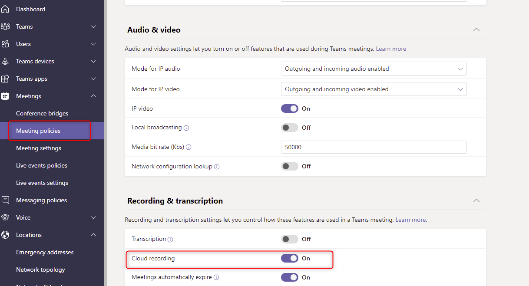The image size is (529, 286).
Task: Disable Cloud recording
Action: click(x=290, y=258)
